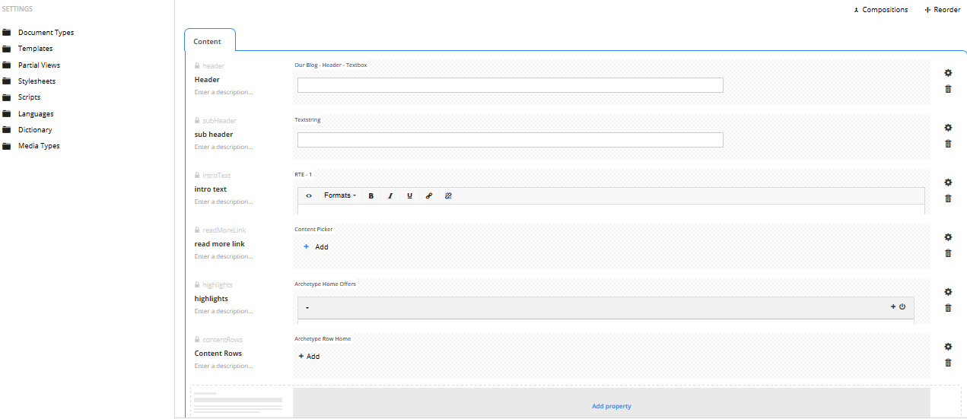Delete the read more link property

pyautogui.click(x=948, y=253)
